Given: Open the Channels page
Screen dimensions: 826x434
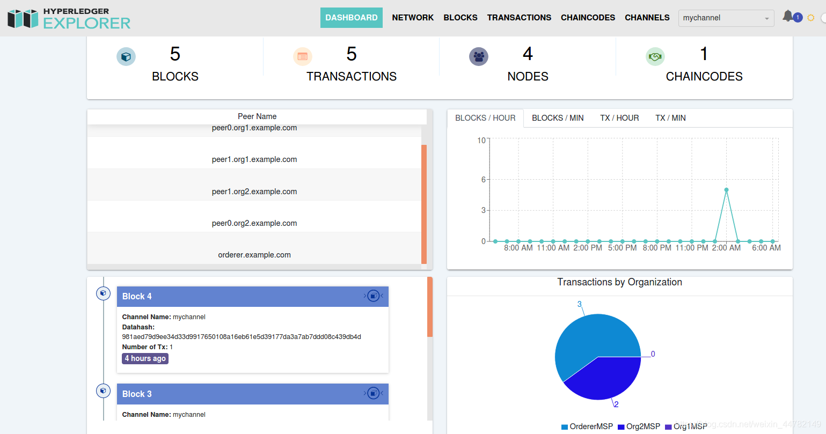Looking at the screenshot, I should click(x=647, y=18).
